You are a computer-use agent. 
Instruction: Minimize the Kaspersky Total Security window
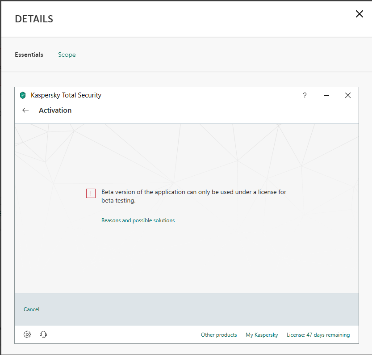point(326,96)
